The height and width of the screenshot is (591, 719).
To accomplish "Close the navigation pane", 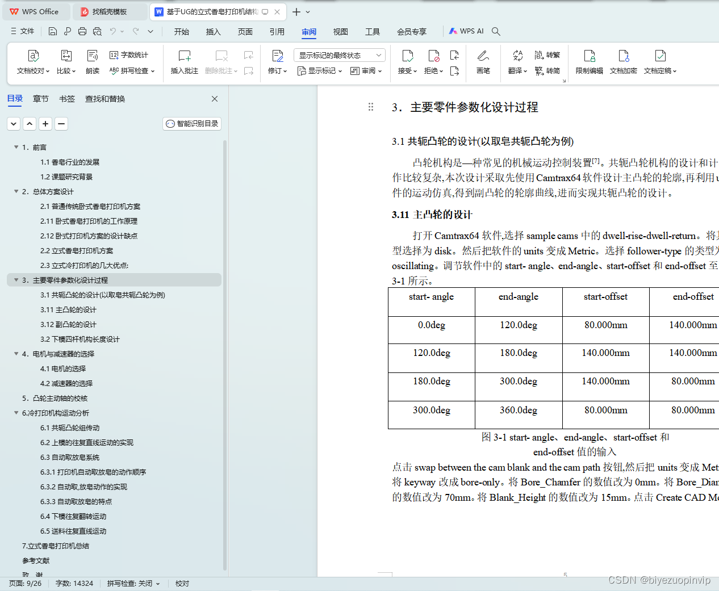I will coord(215,99).
